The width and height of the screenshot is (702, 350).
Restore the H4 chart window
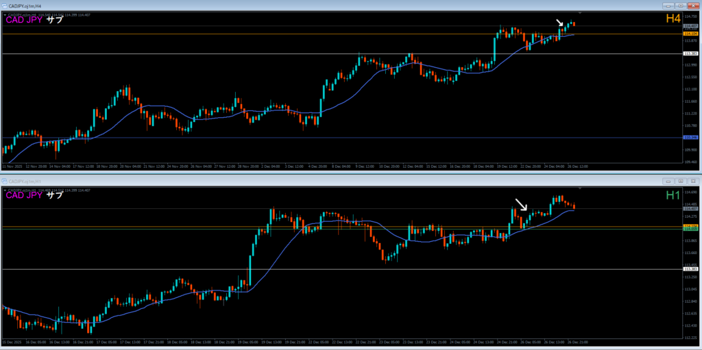click(681, 5)
